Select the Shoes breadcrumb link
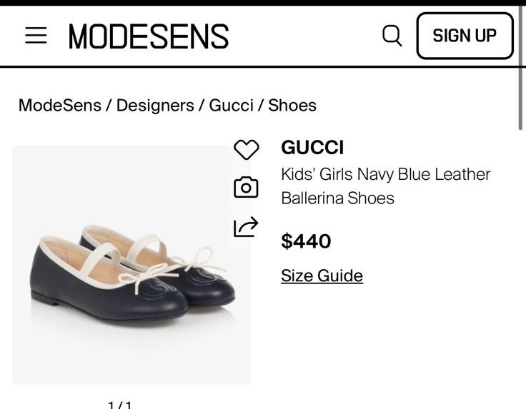This screenshot has width=526, height=409. [x=292, y=106]
